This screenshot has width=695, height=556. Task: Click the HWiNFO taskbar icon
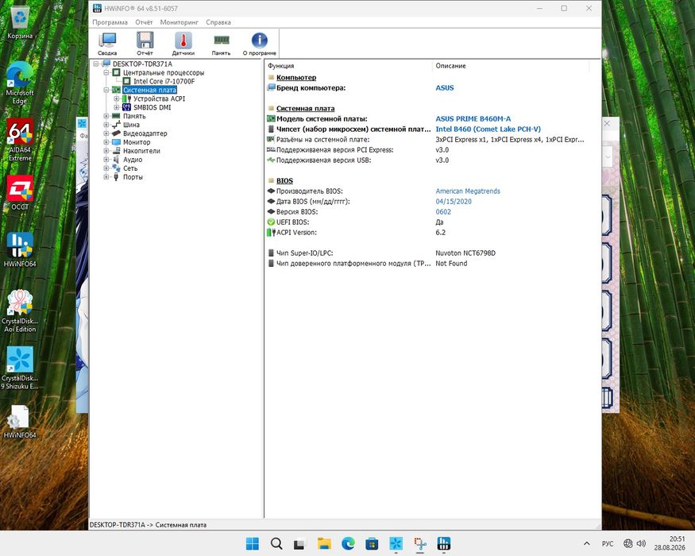444,543
